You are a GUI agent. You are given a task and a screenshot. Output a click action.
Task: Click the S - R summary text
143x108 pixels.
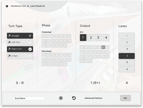20,83
